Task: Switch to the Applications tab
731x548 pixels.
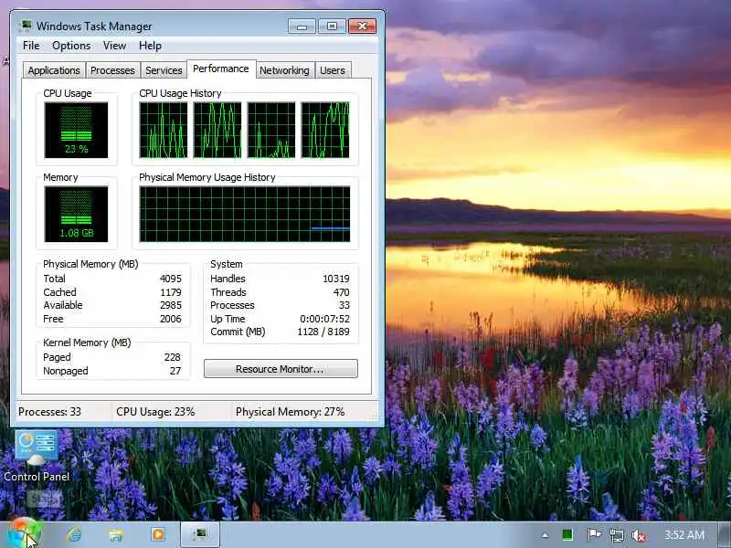Action: [54, 70]
